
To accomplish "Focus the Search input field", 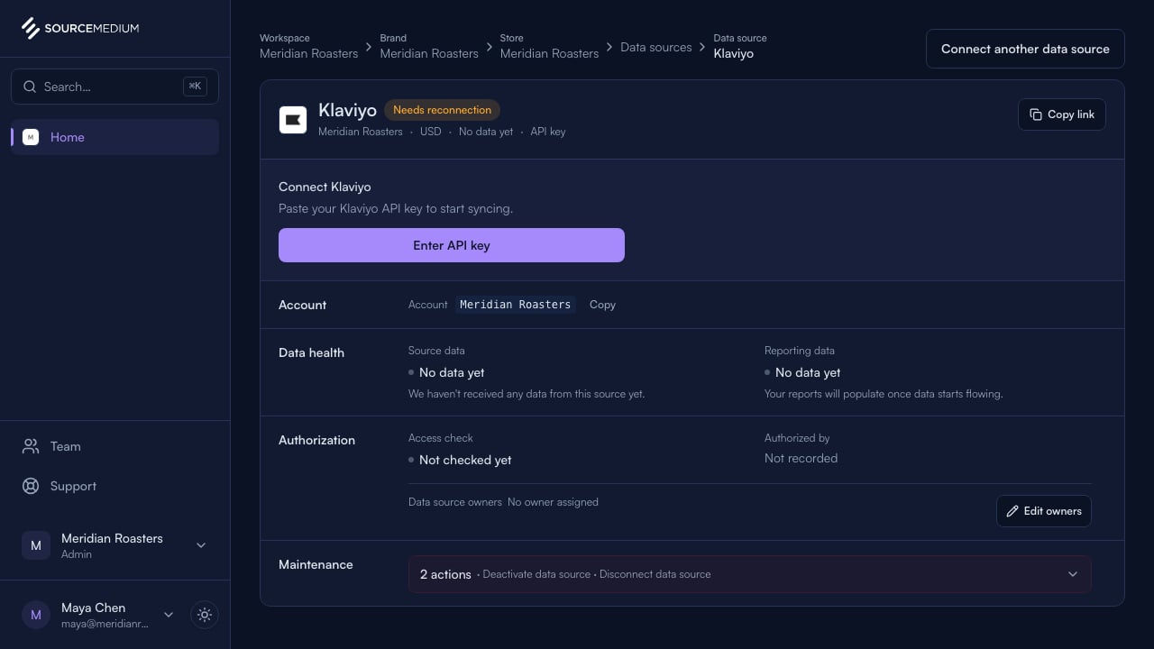I will (114, 87).
